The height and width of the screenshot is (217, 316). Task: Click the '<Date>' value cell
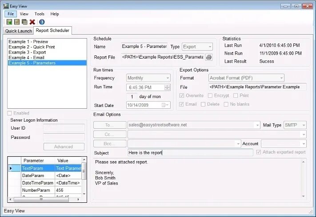pos(68,176)
